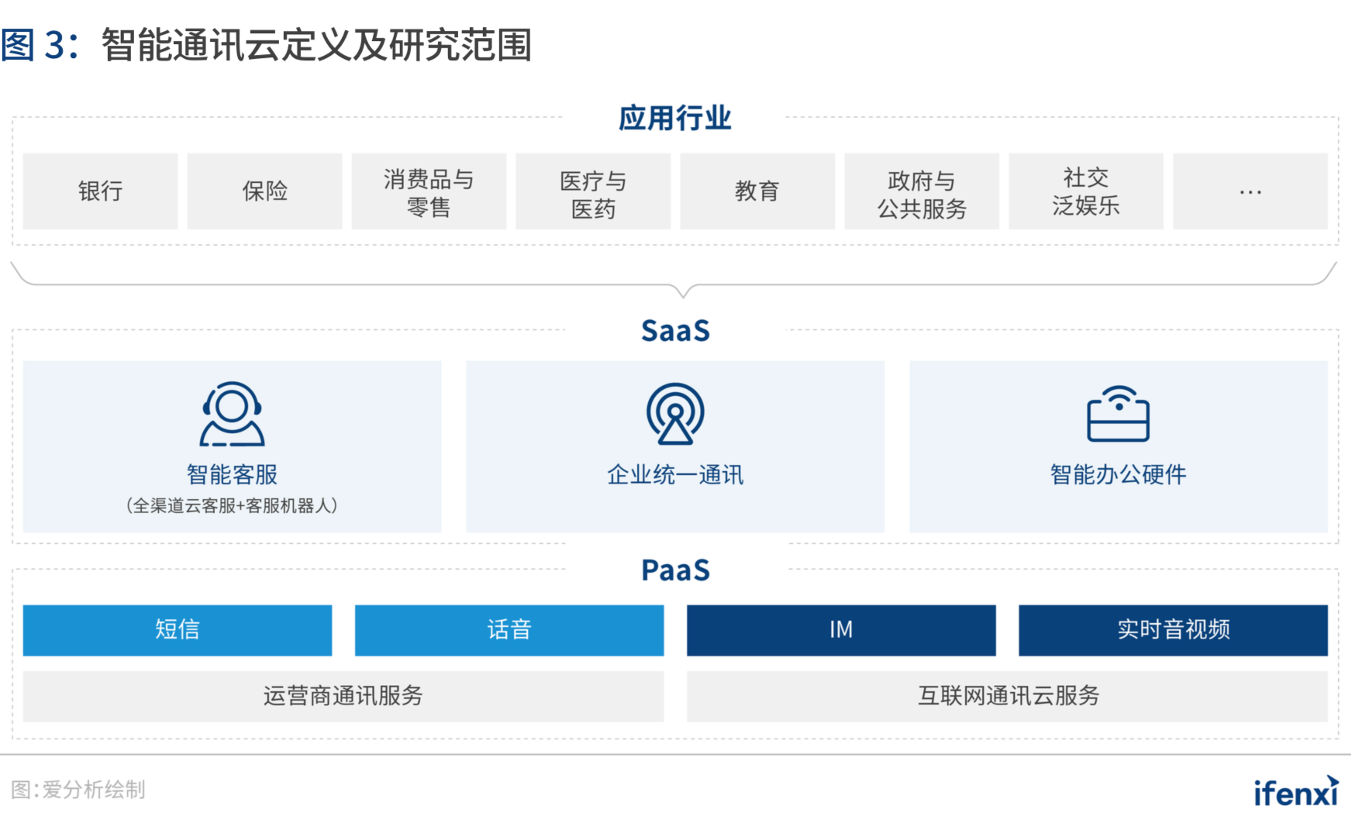Click the 应用行业 section heading

coord(674,119)
